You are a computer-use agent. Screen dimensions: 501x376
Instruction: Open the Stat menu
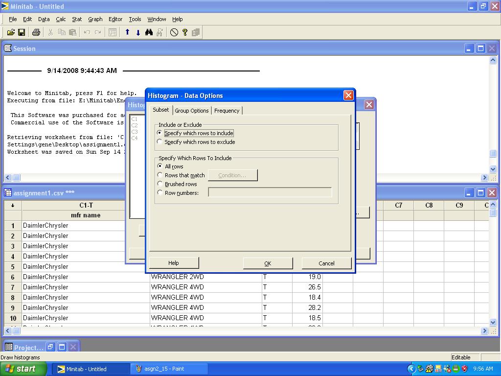coord(77,19)
